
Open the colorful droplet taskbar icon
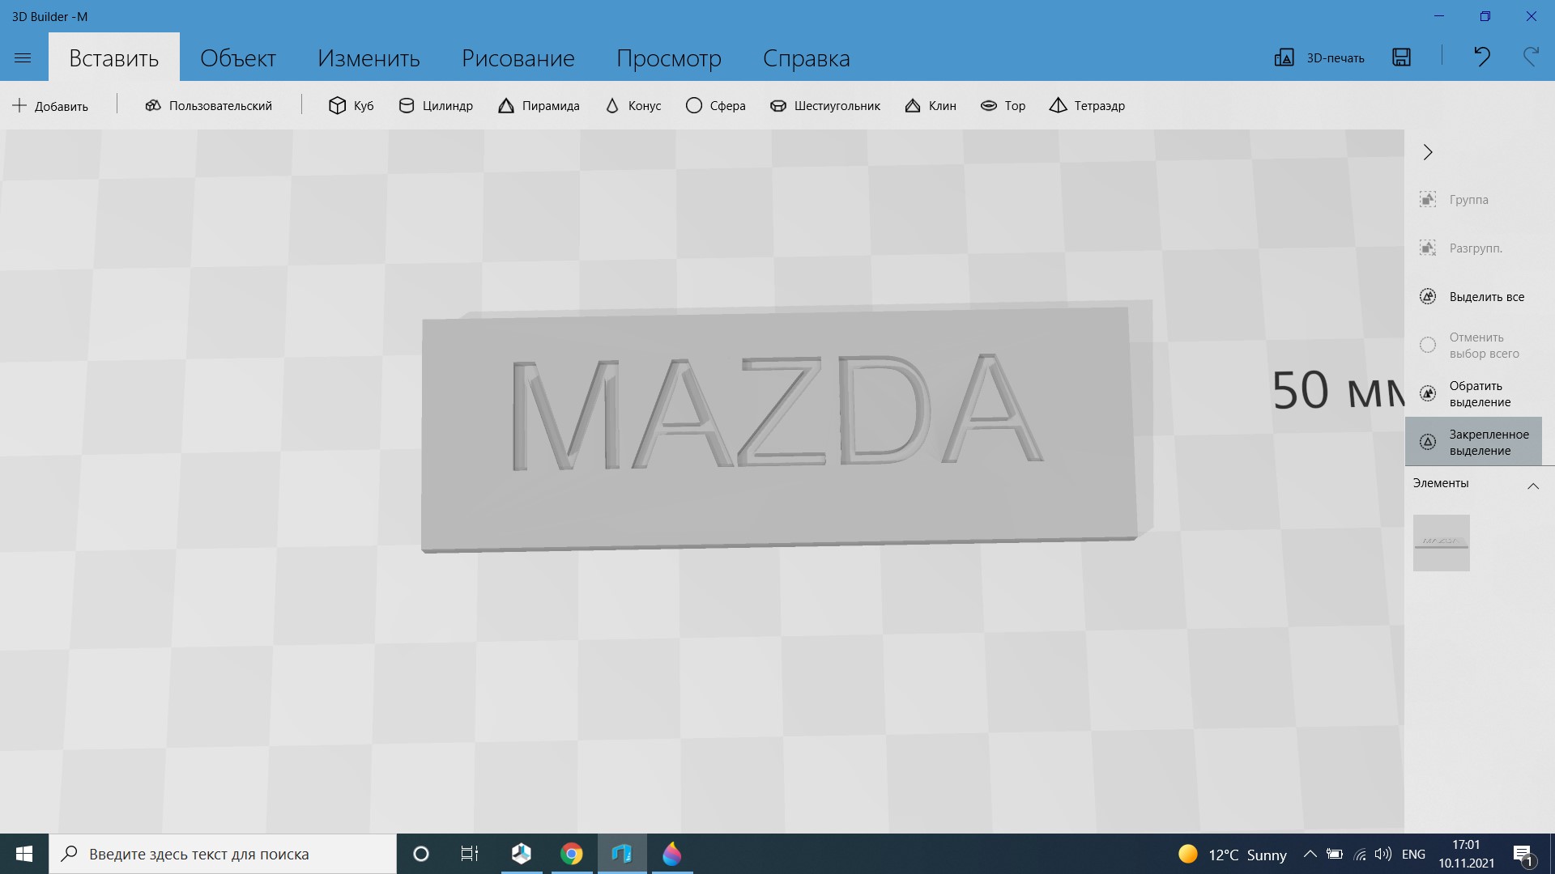coord(672,854)
